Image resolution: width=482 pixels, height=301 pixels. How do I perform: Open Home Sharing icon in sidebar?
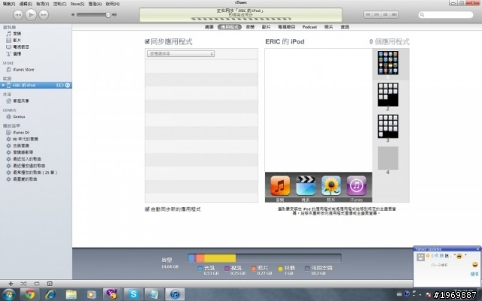pyautogui.click(x=8, y=101)
